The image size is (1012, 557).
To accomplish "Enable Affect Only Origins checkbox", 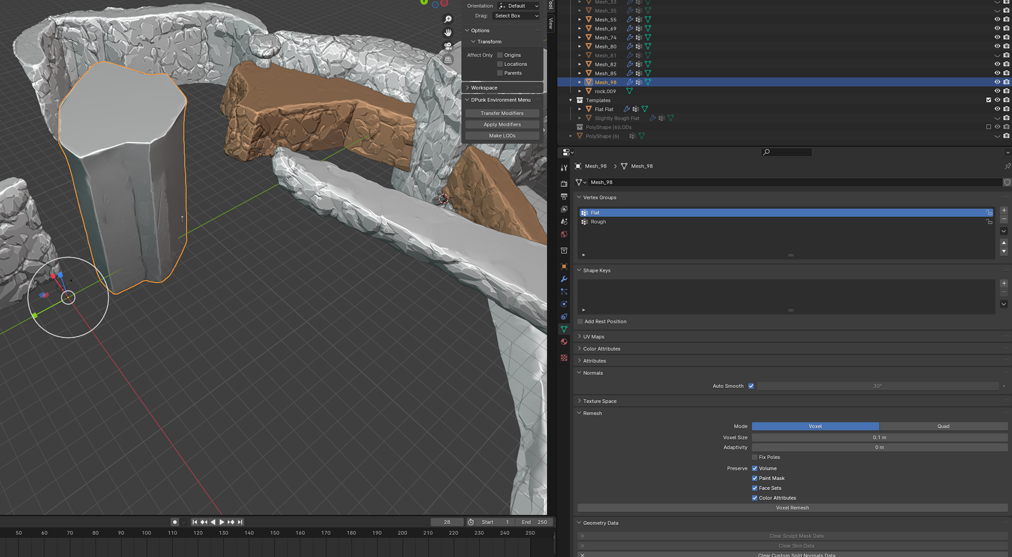I will (x=500, y=55).
